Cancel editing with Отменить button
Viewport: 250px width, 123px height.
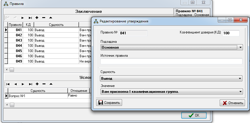tap(232, 103)
